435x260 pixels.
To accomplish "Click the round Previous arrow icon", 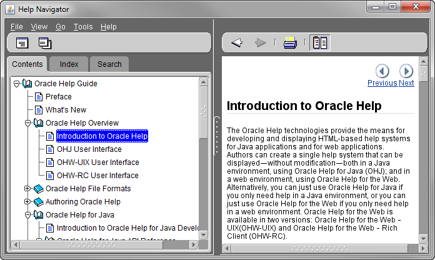I will (382, 71).
